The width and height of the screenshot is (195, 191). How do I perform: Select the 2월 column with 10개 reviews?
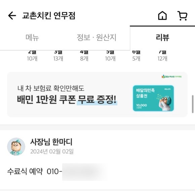(32, 56)
